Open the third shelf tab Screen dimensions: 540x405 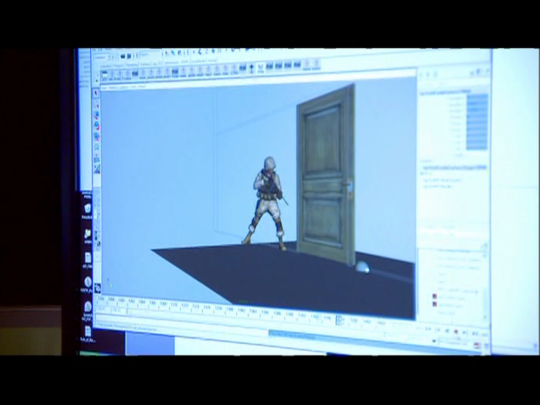(x=131, y=64)
